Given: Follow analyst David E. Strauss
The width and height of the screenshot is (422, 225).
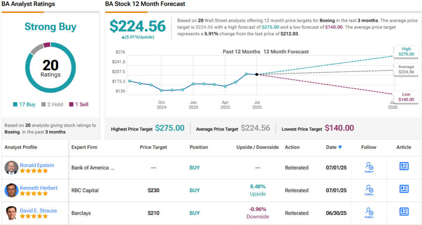Looking at the screenshot, I should coord(369,213).
